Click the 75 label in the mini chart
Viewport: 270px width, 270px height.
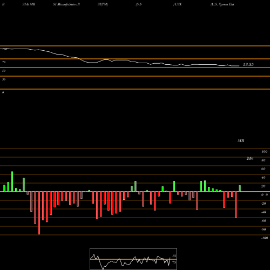click(174, 262)
